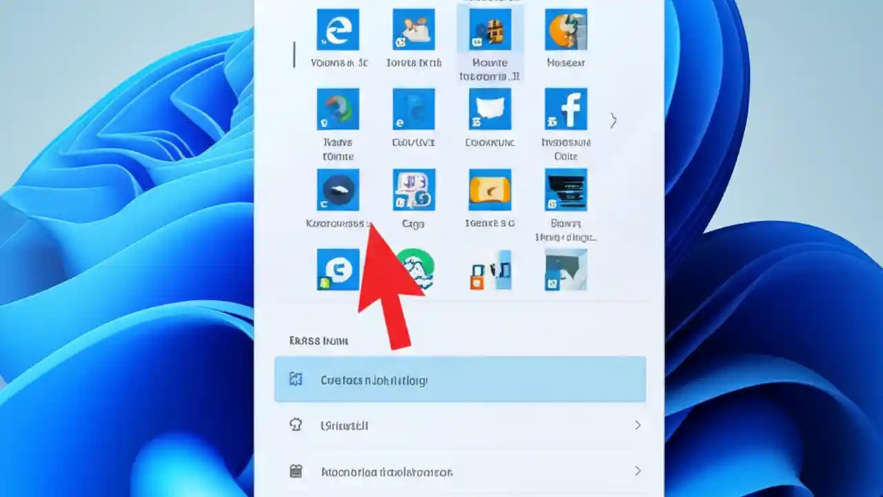This screenshot has height=497, width=883.
Task: Click the thin vertical scrollbar left of the grid
Action: tap(293, 54)
